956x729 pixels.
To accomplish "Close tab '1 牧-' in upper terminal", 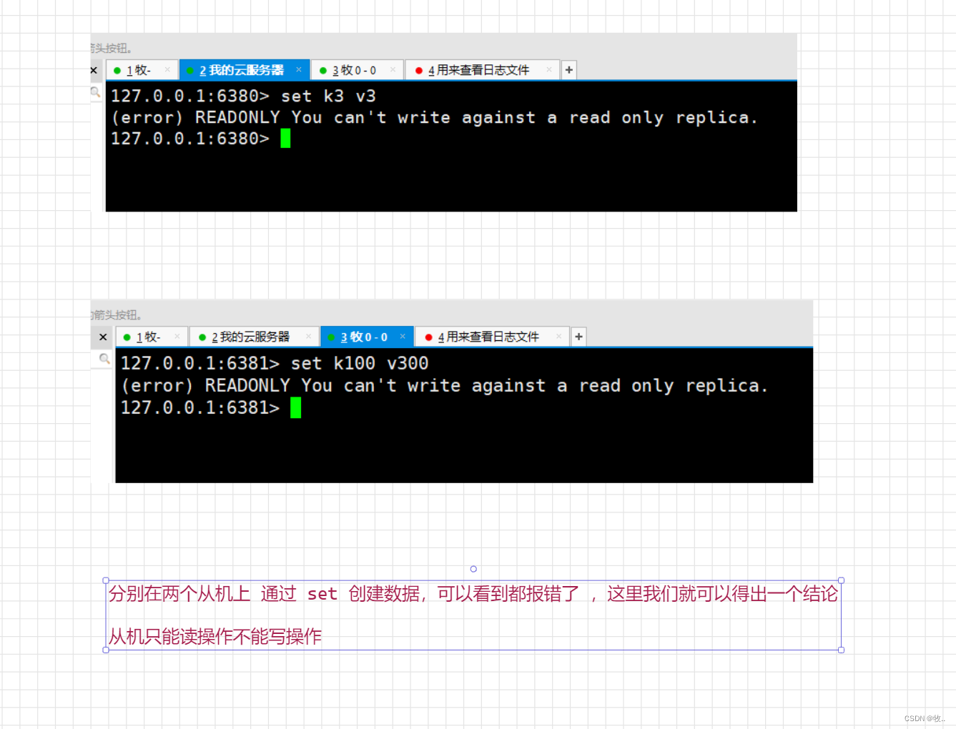I will point(167,69).
